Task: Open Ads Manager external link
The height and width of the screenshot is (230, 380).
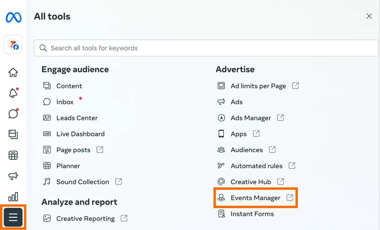Action: point(251,118)
